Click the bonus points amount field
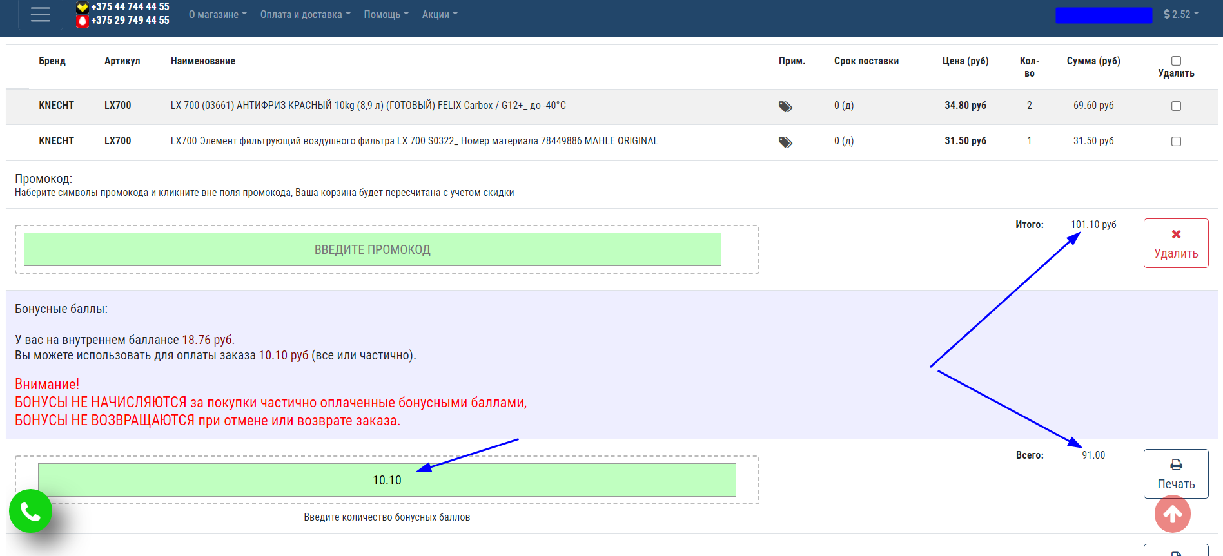 [x=387, y=480]
